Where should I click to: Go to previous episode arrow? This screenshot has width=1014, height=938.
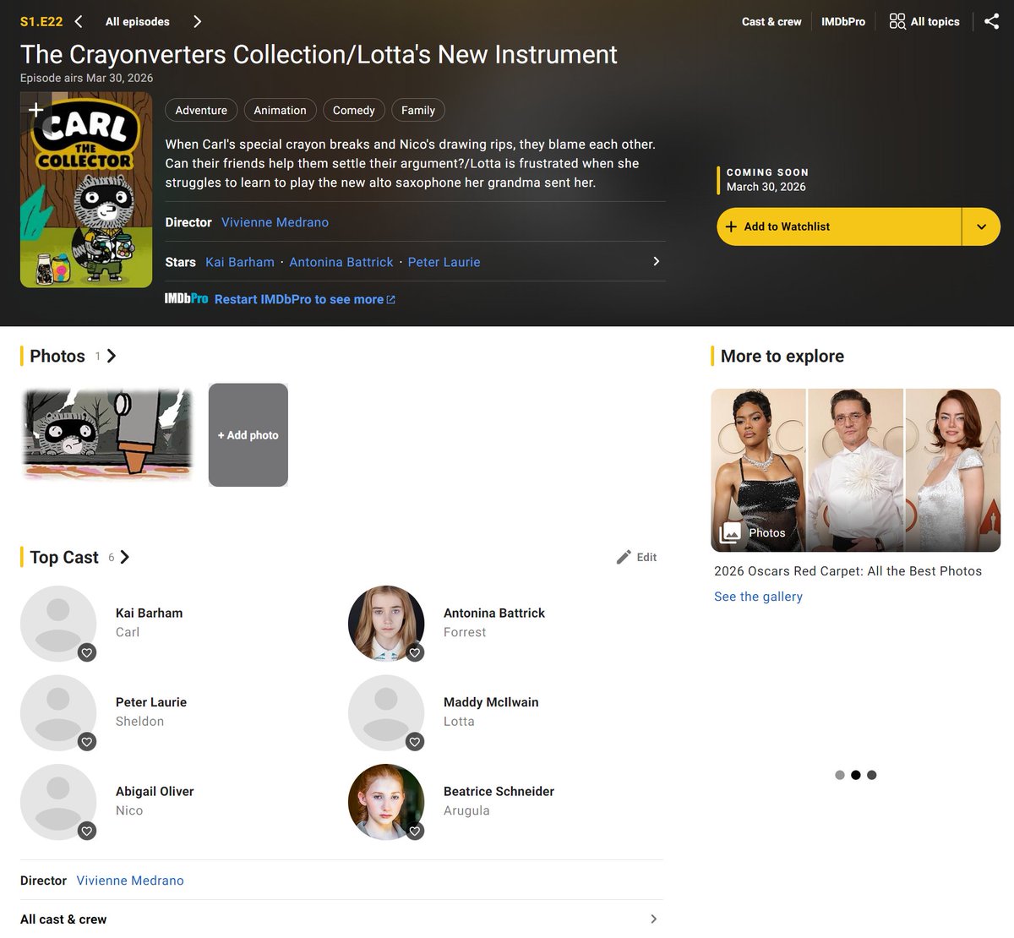click(79, 21)
